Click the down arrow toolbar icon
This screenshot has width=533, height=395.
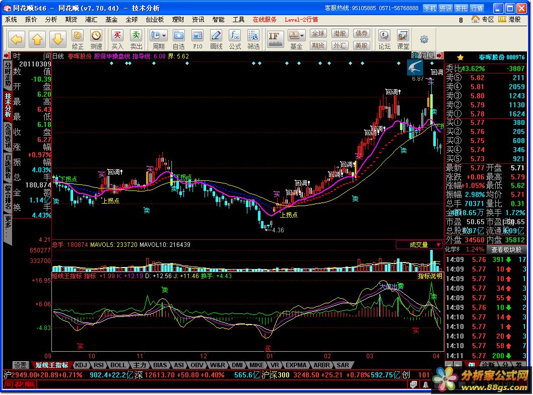58,39
